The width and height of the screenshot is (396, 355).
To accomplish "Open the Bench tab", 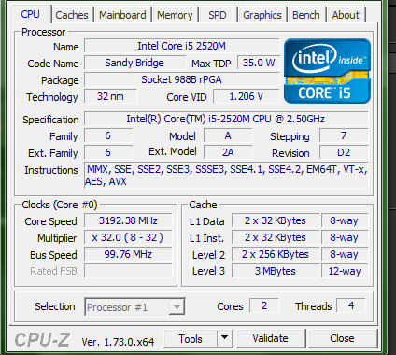I will tap(306, 15).
